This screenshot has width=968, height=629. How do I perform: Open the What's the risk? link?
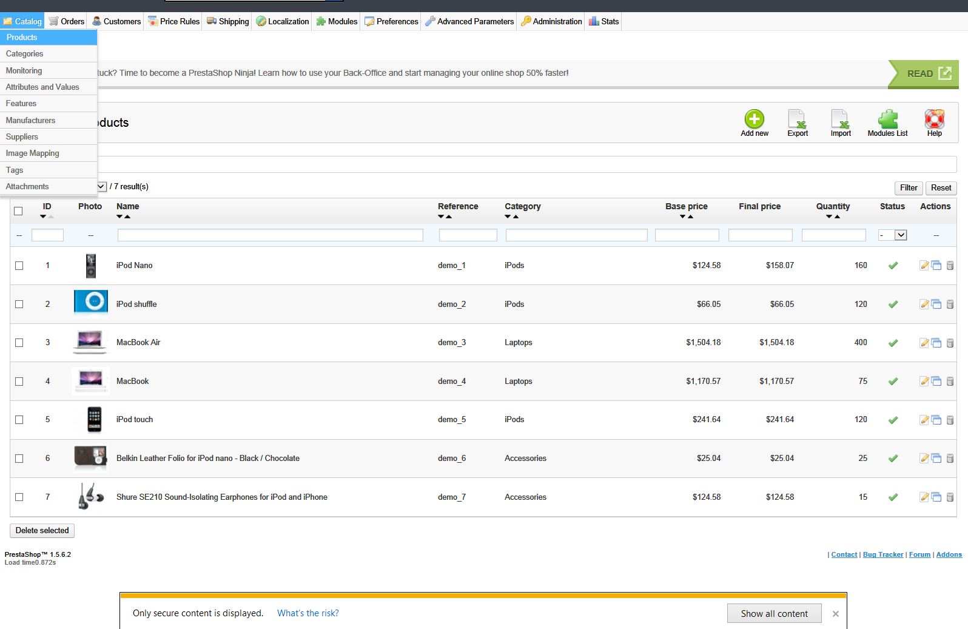tap(308, 613)
